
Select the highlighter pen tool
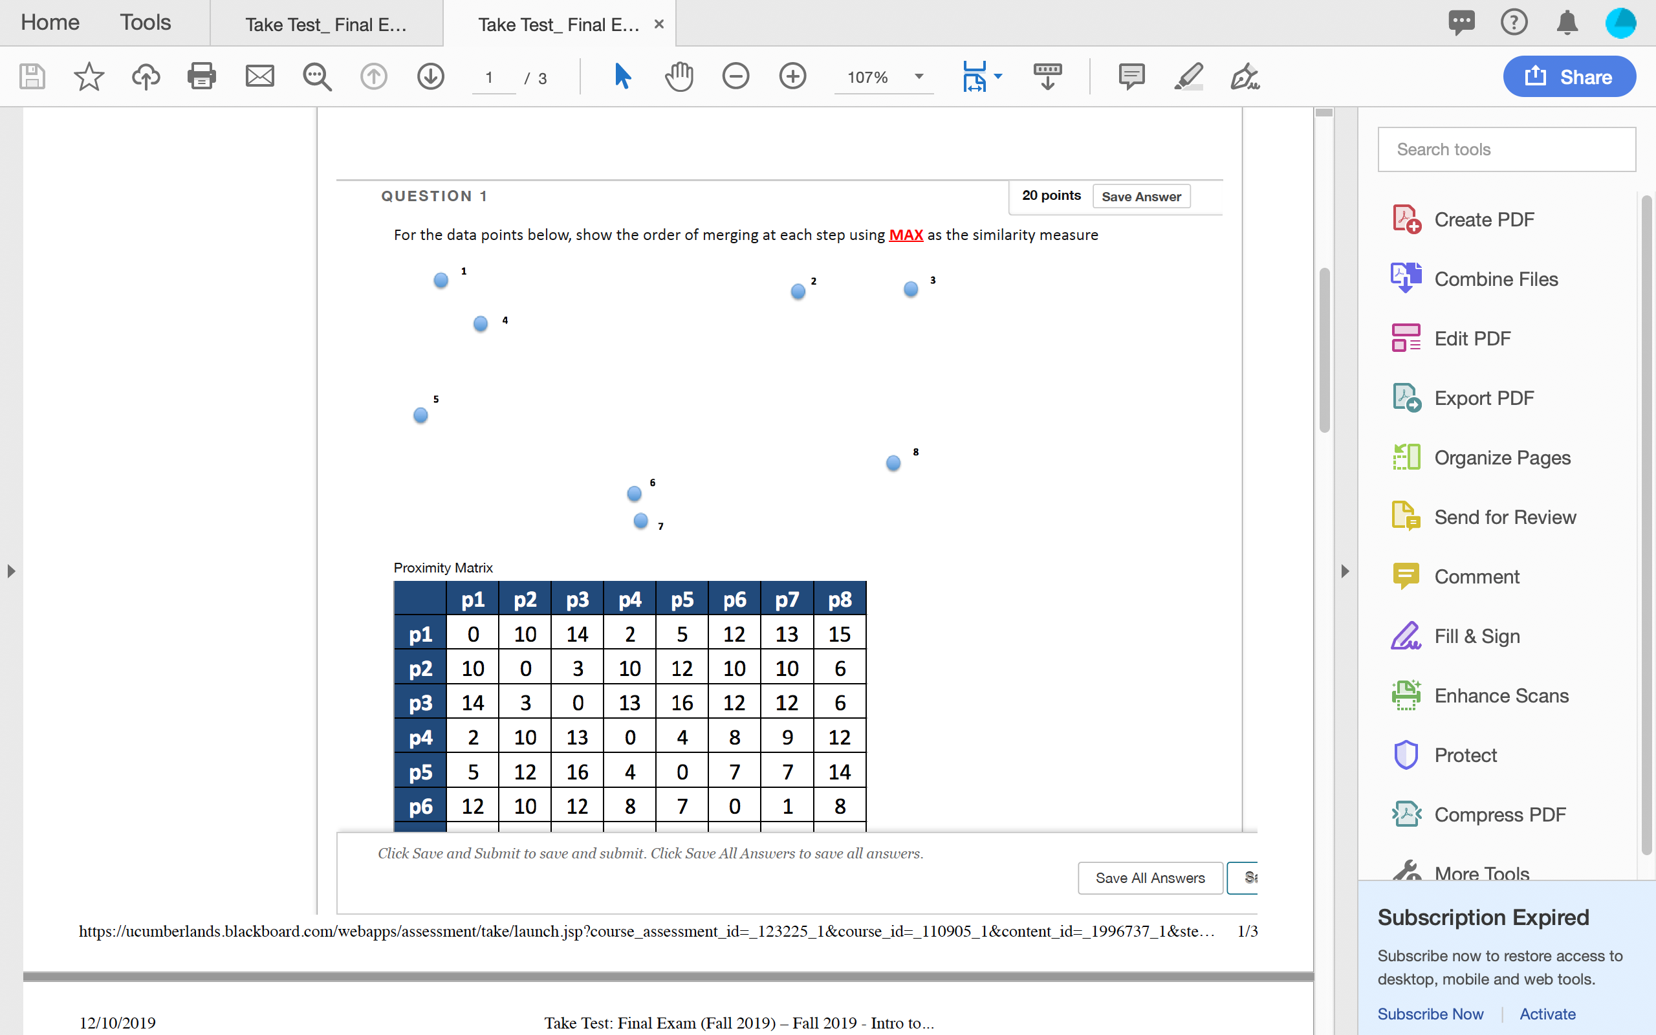[1188, 77]
